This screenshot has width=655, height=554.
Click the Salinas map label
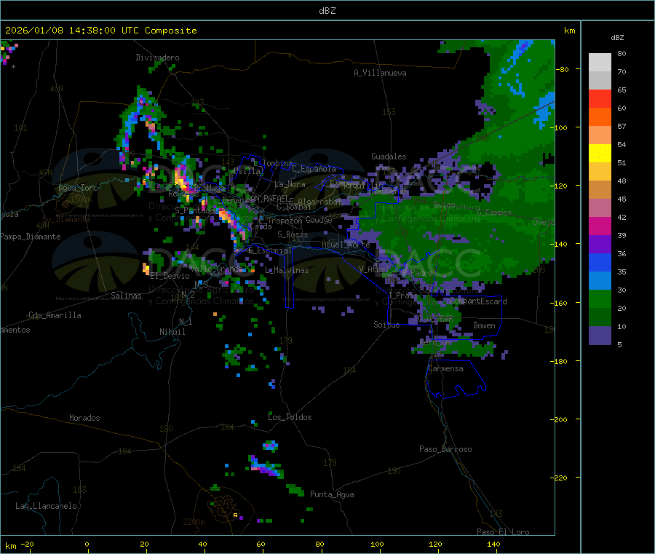(126, 296)
